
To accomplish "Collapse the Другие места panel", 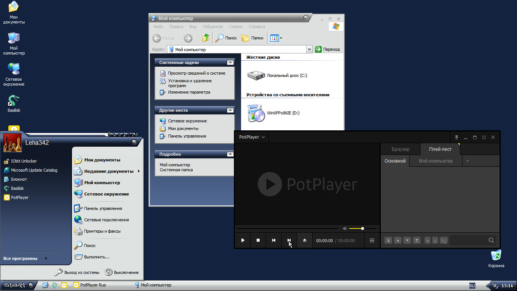I will click(230, 110).
